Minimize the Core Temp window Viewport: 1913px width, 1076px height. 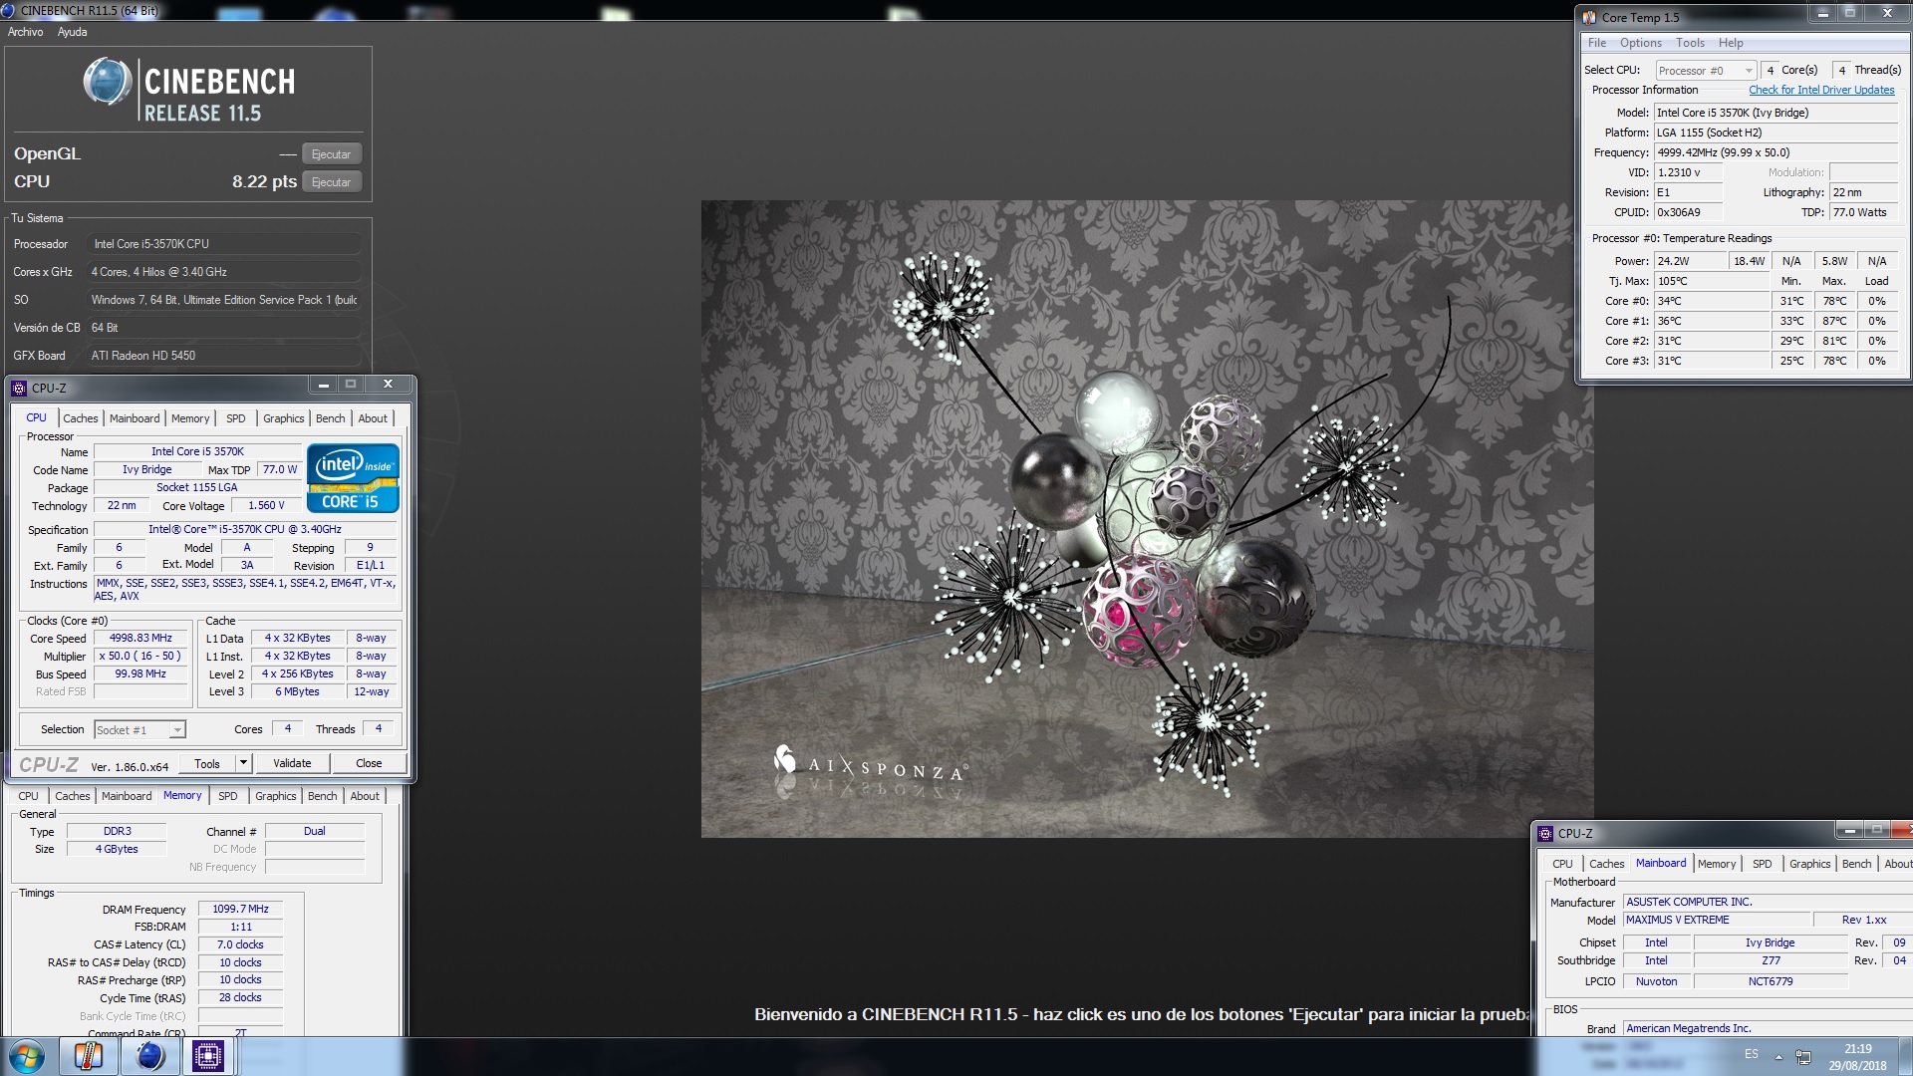pyautogui.click(x=1823, y=14)
